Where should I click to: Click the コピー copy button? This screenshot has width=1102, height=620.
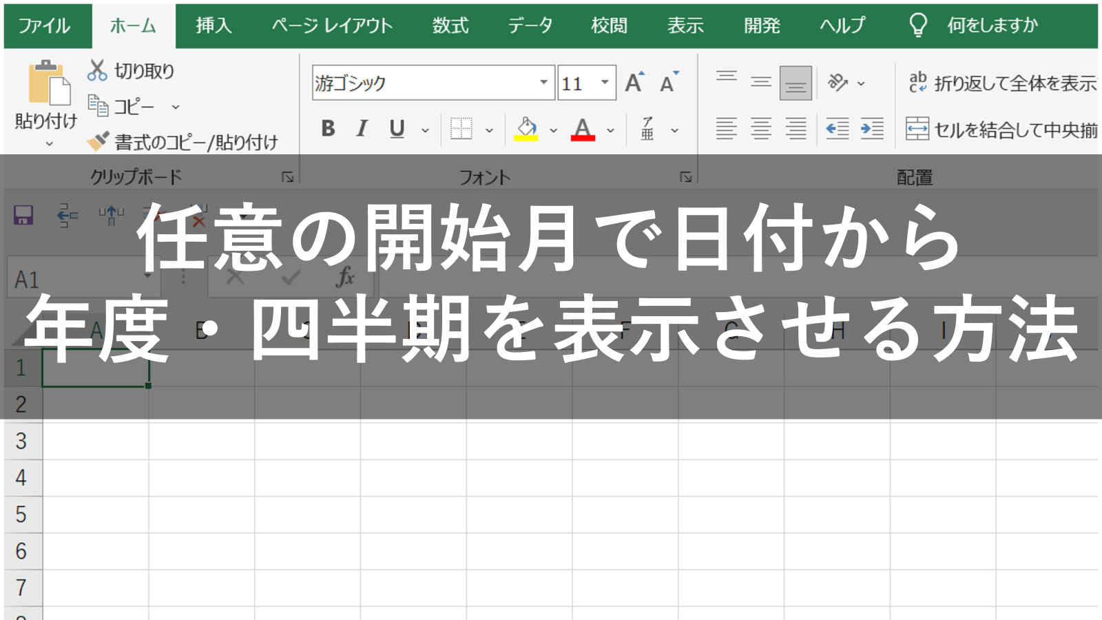[121, 107]
